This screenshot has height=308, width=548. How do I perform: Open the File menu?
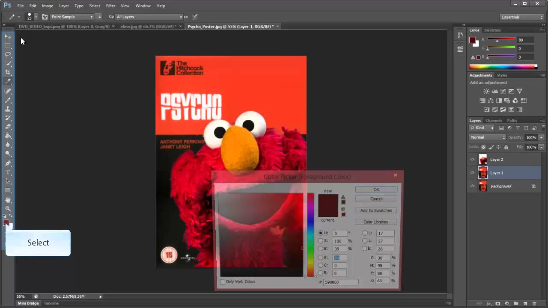click(21, 6)
